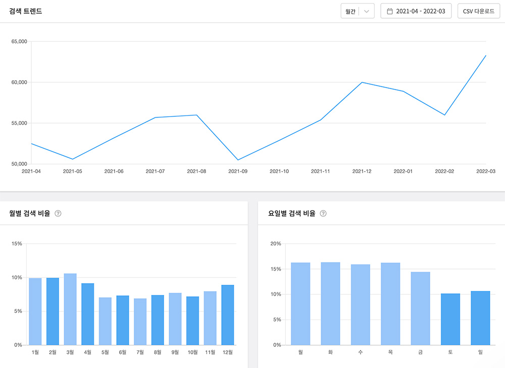Click the 55,000 y-axis label
This screenshot has height=368, width=505.
pos(19,123)
